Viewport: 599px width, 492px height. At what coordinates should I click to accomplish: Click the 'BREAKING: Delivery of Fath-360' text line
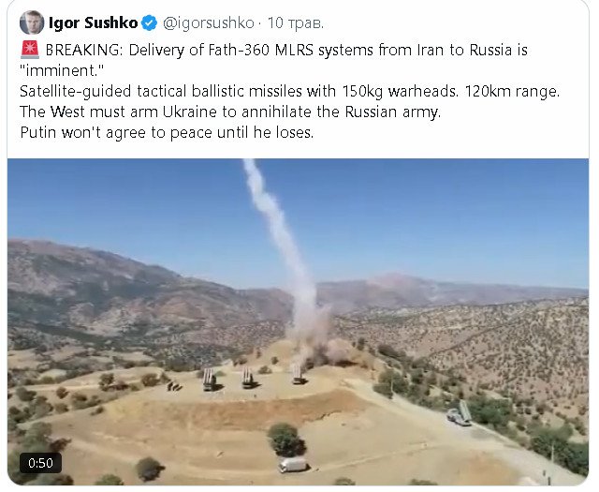pyautogui.click(x=286, y=50)
